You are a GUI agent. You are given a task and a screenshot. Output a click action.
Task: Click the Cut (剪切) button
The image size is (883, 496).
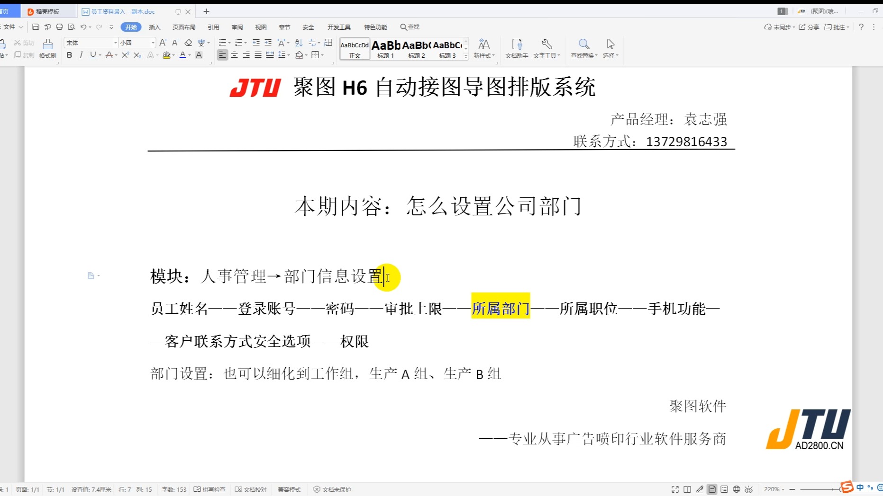pos(24,43)
